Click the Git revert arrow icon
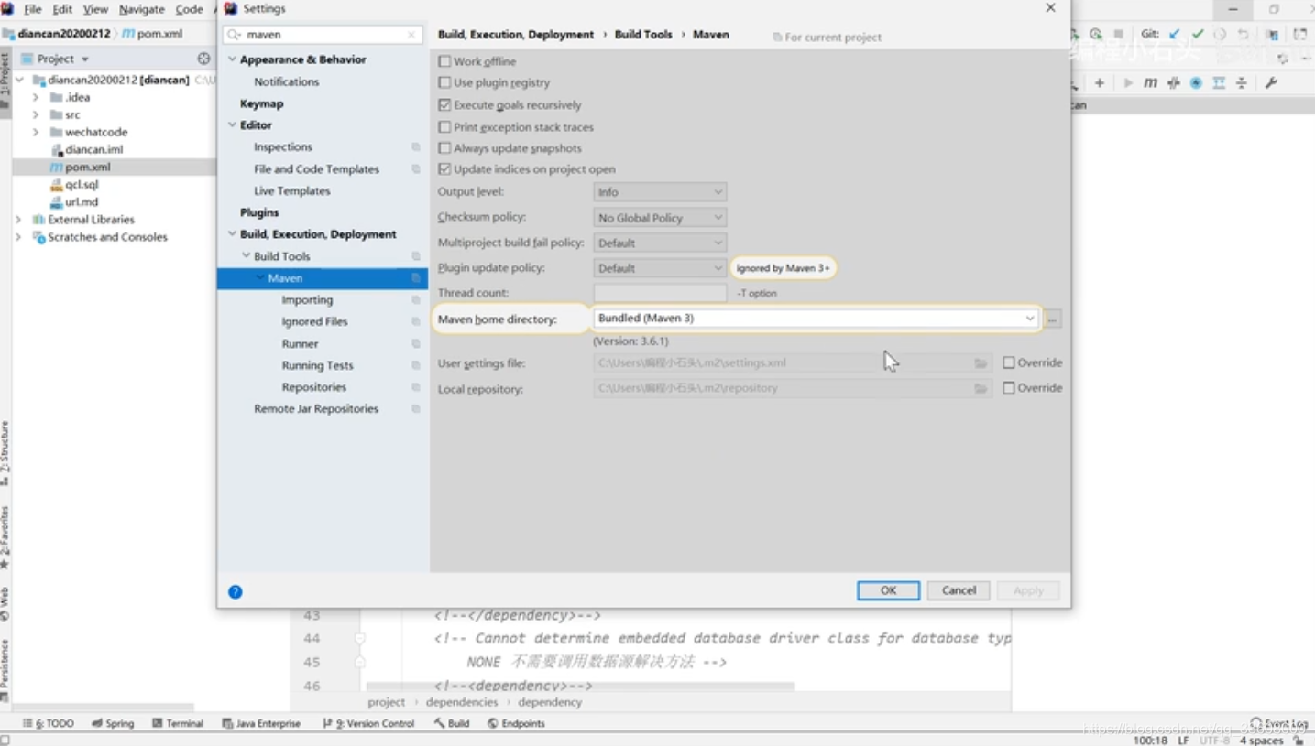Screen dimensions: 1315x746 (1243, 34)
